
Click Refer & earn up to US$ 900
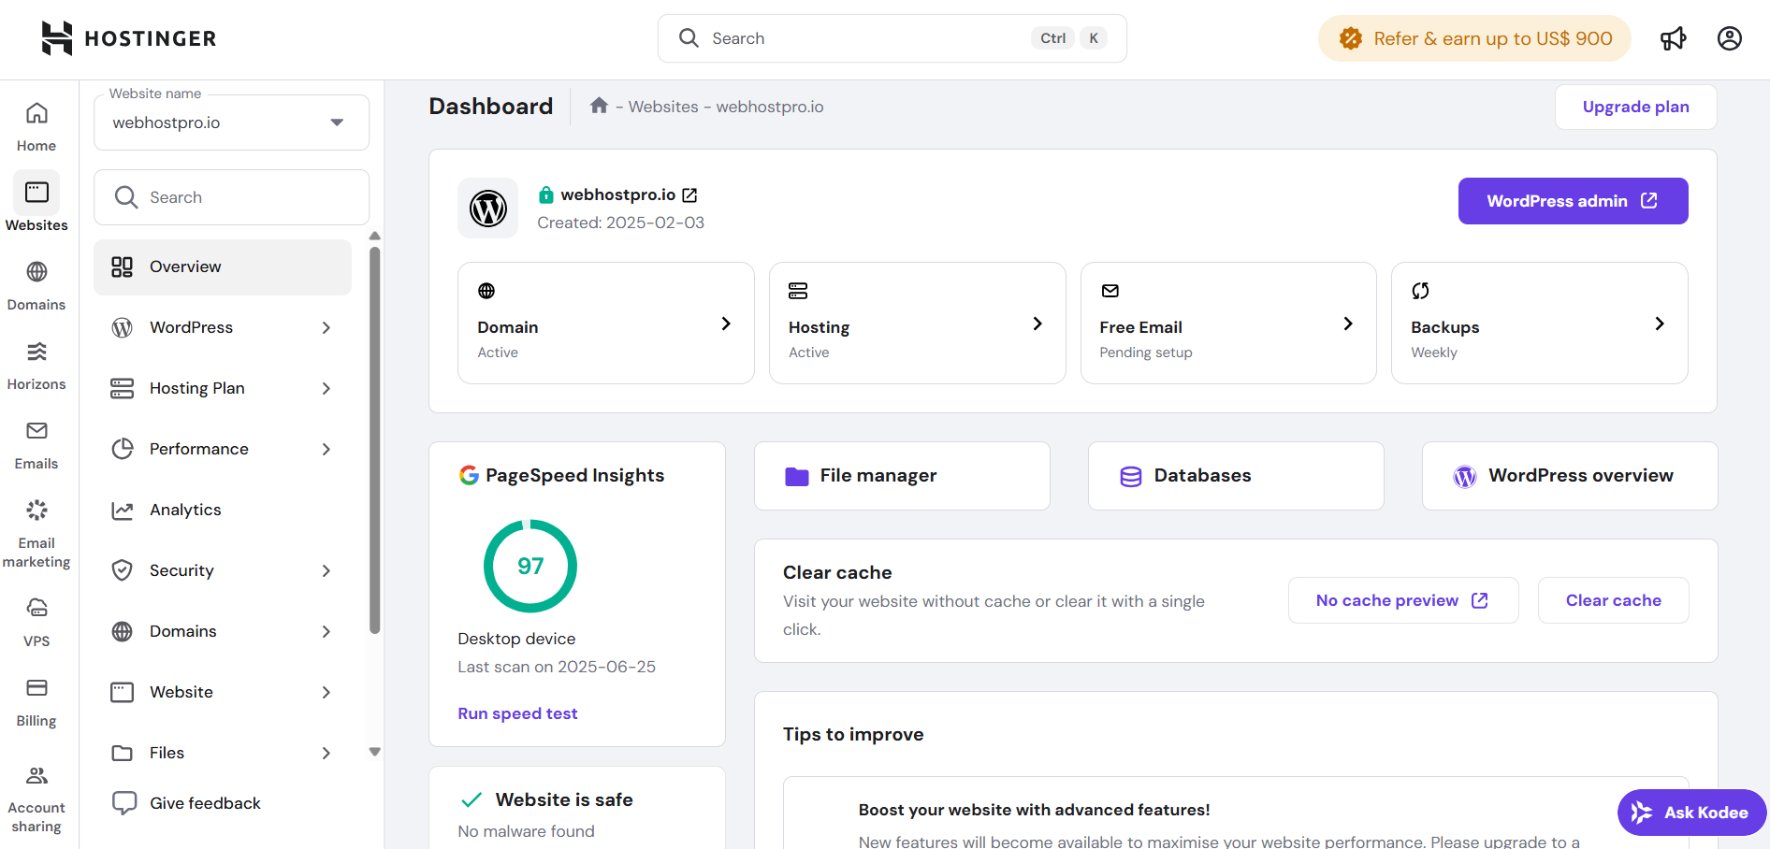tap(1474, 38)
